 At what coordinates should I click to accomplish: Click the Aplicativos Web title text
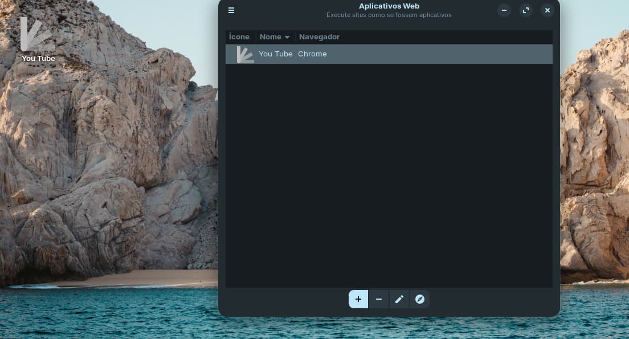(389, 6)
